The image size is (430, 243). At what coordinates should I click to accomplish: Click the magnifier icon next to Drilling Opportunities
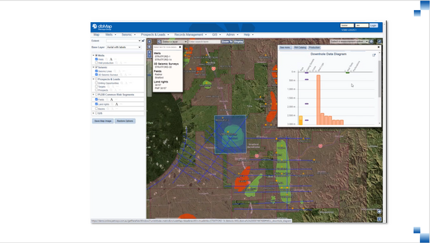121,83
